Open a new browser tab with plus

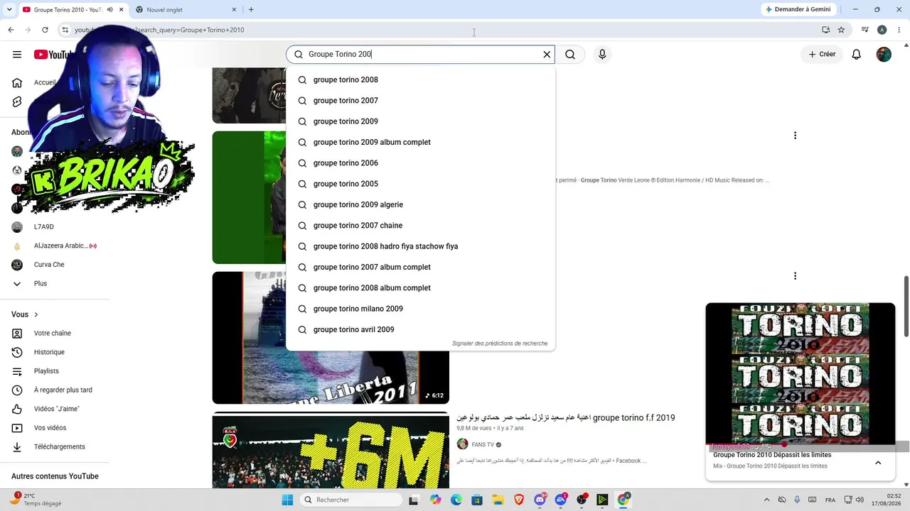point(251,10)
